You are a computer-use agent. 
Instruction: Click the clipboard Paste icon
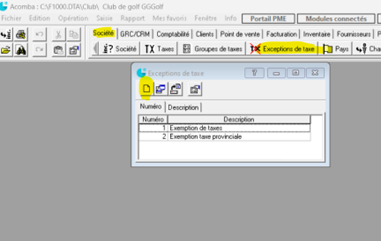58,50
